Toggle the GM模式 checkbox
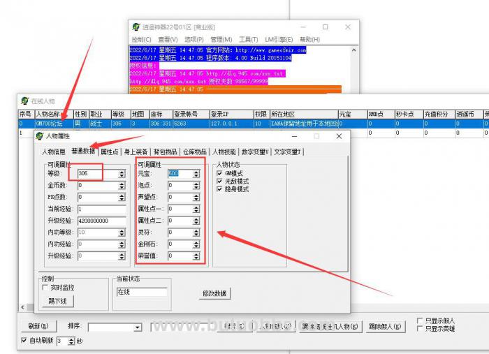The height and width of the screenshot is (354, 489). 219,173
